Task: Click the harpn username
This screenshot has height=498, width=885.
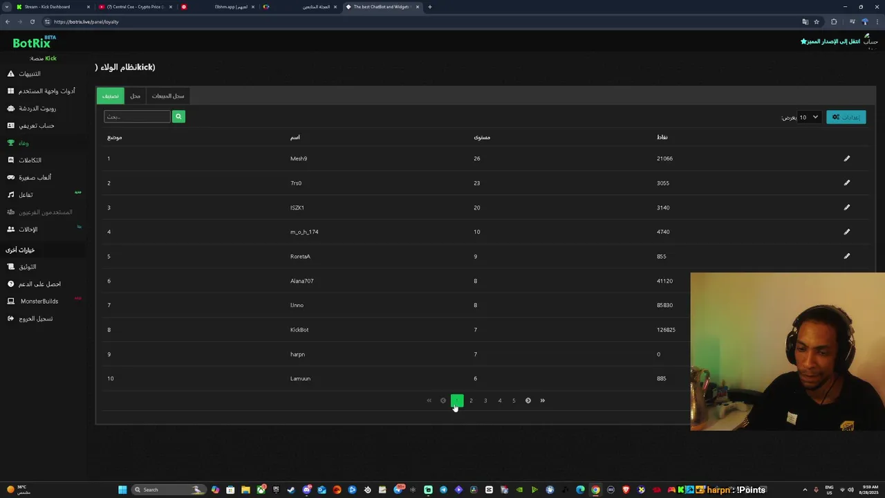Action: pyautogui.click(x=297, y=354)
